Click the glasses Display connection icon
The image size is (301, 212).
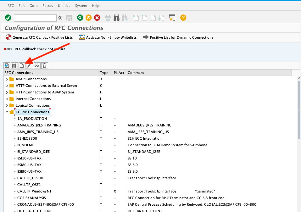coord(37,65)
